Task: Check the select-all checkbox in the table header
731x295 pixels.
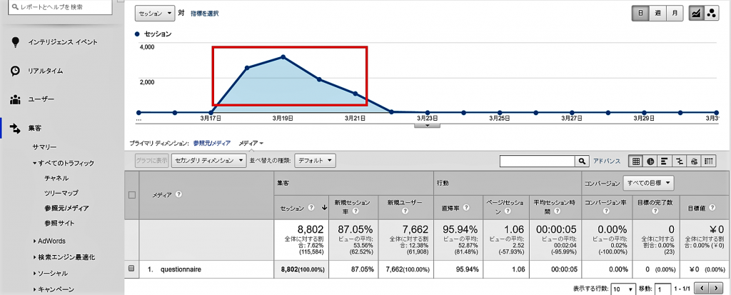Action: pos(131,194)
